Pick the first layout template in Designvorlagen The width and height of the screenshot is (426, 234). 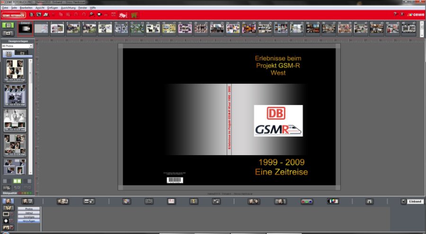(x=15, y=70)
